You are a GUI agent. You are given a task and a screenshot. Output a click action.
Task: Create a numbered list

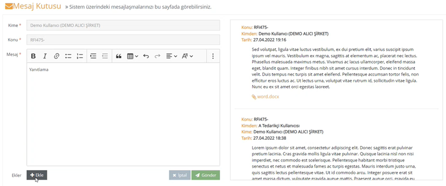coord(79,56)
